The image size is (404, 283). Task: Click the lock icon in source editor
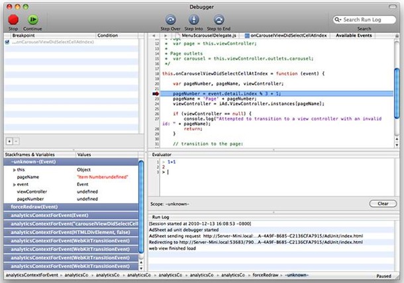(397, 36)
